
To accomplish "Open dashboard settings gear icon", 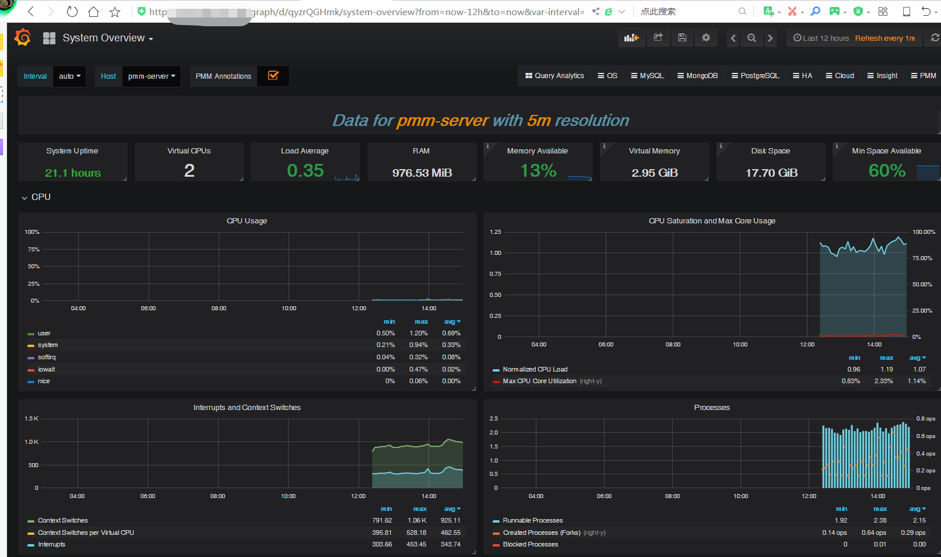I will point(706,38).
